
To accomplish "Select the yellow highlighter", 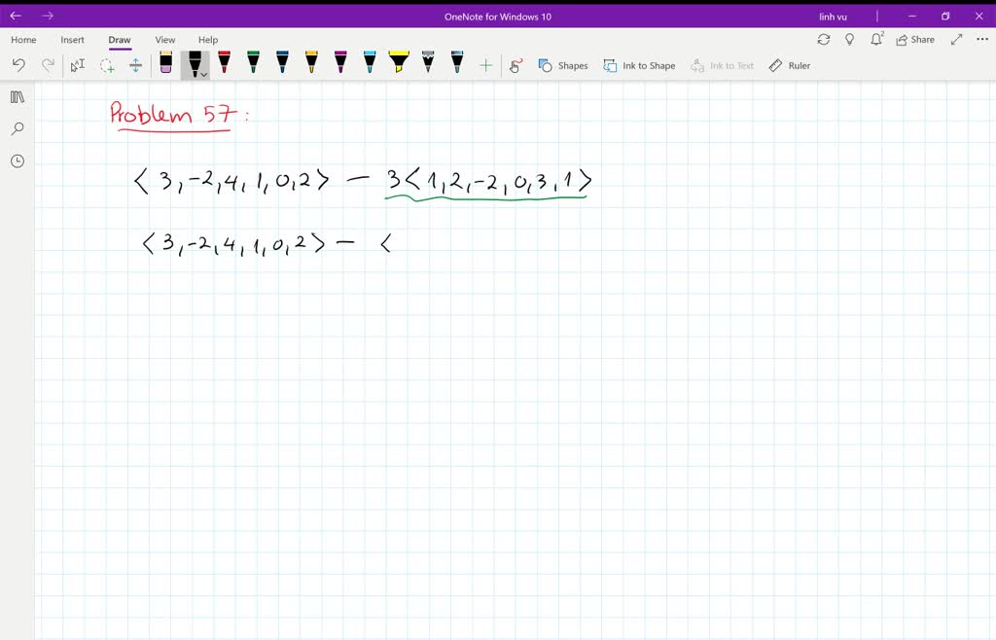I will click(398, 64).
